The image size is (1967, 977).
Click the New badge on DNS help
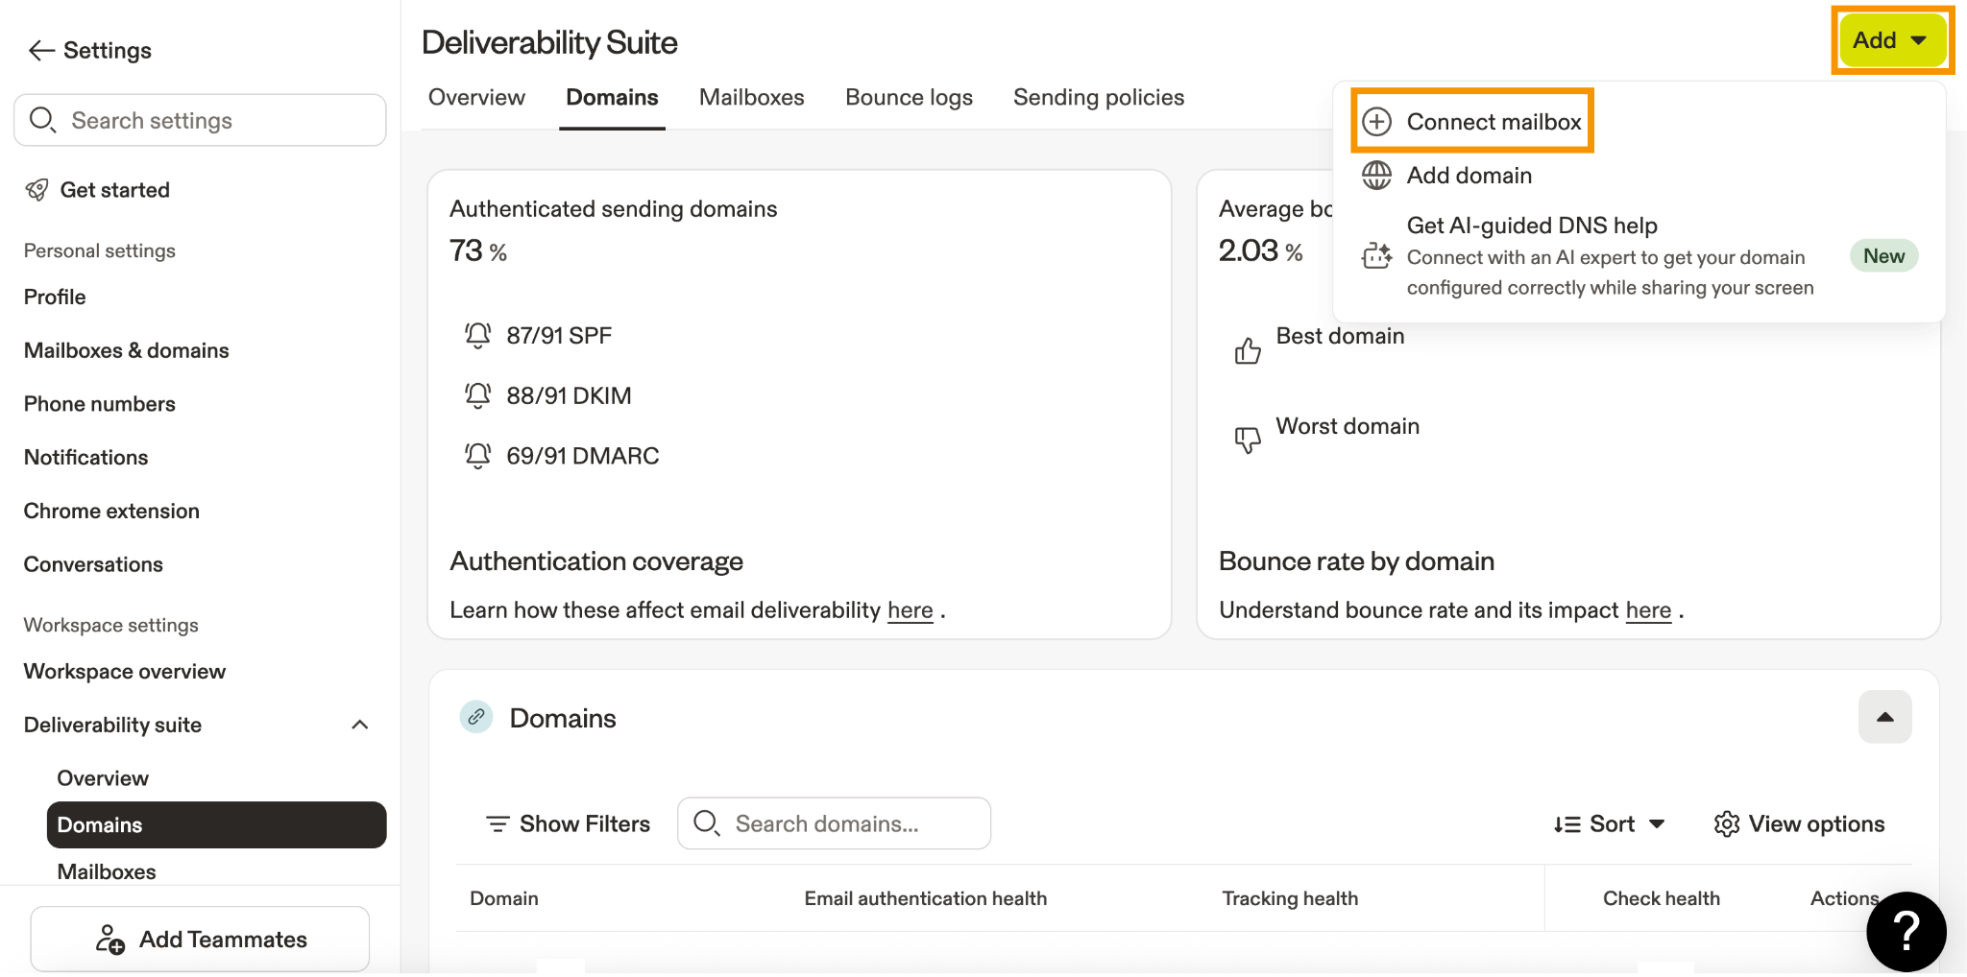pos(1883,256)
